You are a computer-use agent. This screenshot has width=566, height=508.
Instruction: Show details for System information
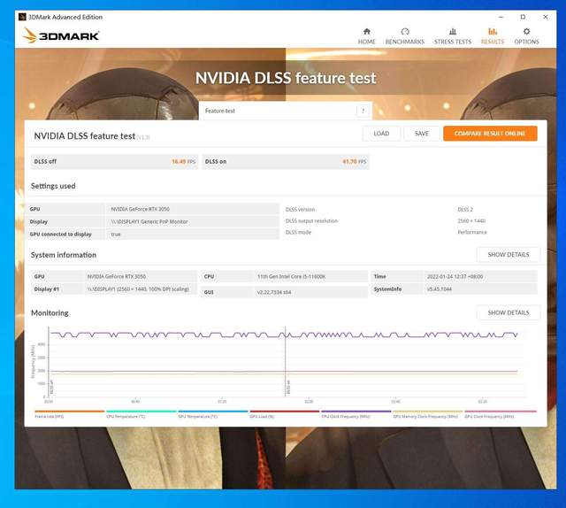coord(509,255)
